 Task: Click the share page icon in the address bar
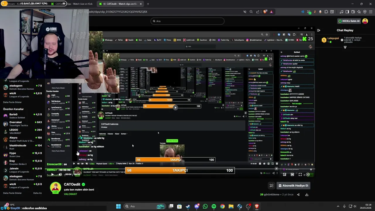click(258, 12)
